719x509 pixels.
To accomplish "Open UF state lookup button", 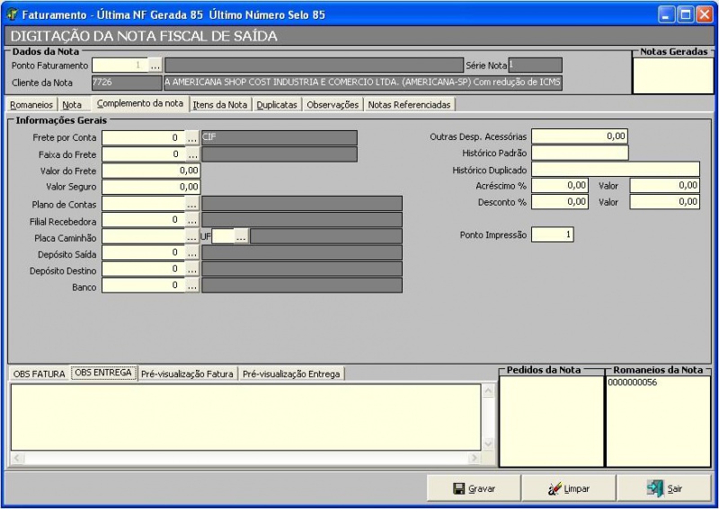I will click(x=241, y=237).
